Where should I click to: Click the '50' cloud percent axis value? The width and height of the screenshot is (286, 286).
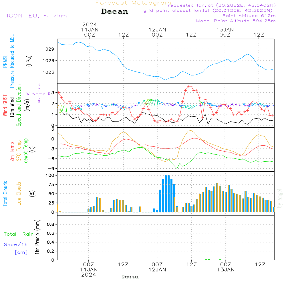(x=51, y=194)
